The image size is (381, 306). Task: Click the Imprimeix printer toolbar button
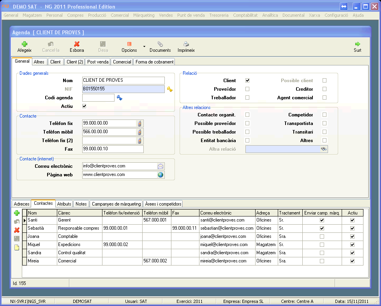[186, 47]
